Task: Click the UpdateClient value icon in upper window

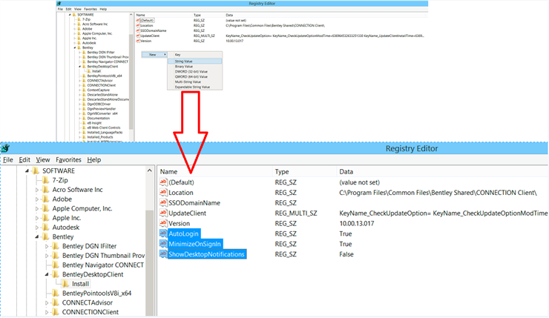Action: [x=138, y=36]
